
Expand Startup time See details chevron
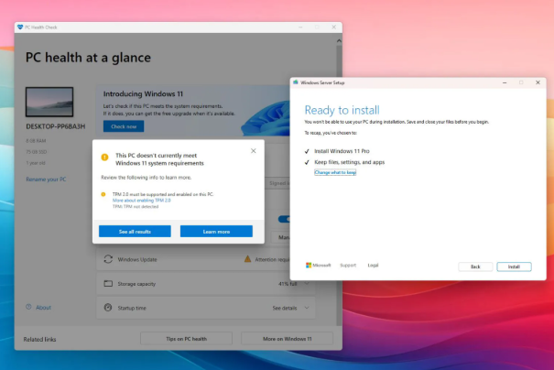tap(307, 308)
